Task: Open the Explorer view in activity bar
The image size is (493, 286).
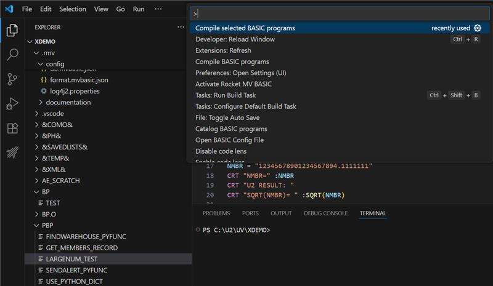Action: click(12, 30)
